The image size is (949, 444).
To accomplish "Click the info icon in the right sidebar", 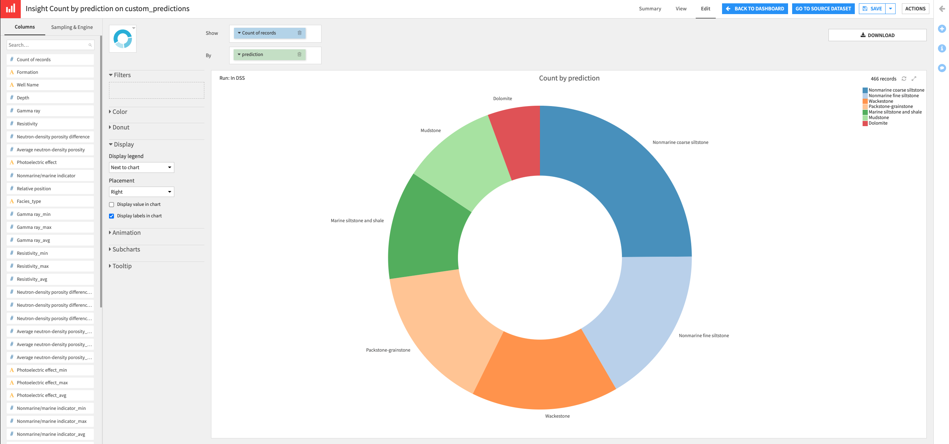I will 942,48.
